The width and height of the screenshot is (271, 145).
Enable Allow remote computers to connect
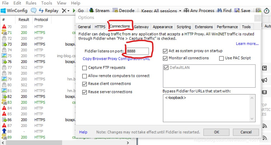coord(84,76)
